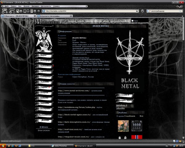185x148 pixels.
Task: Switch to the В Контакте Фотографии tab
Action: (x=55, y=16)
